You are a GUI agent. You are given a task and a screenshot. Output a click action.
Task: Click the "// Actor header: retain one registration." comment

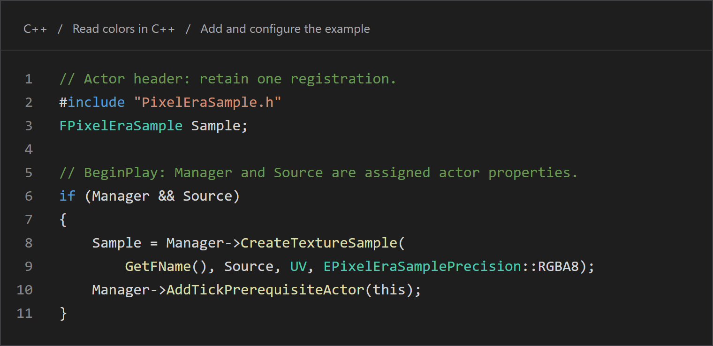(228, 79)
